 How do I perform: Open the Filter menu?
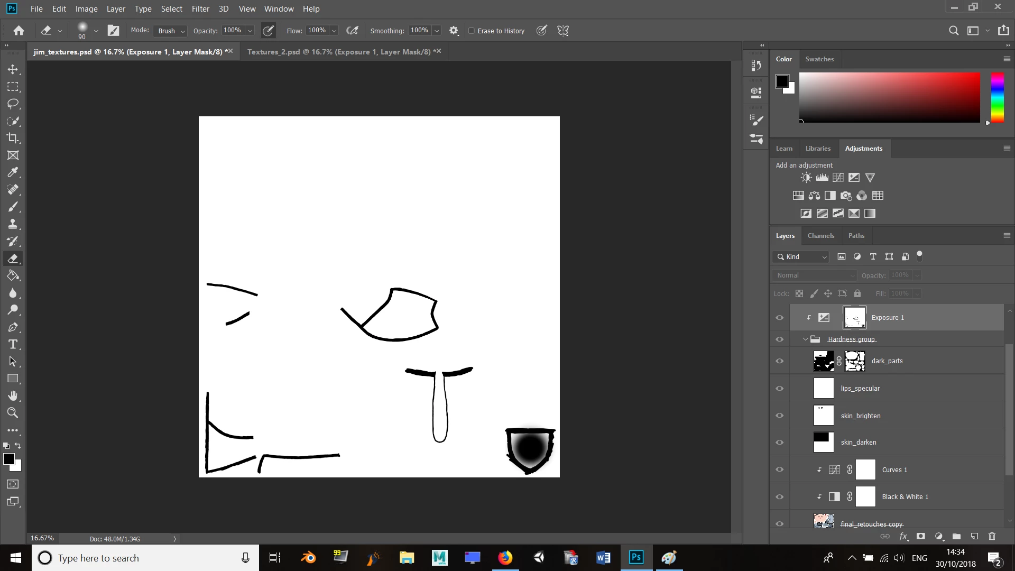pyautogui.click(x=200, y=9)
